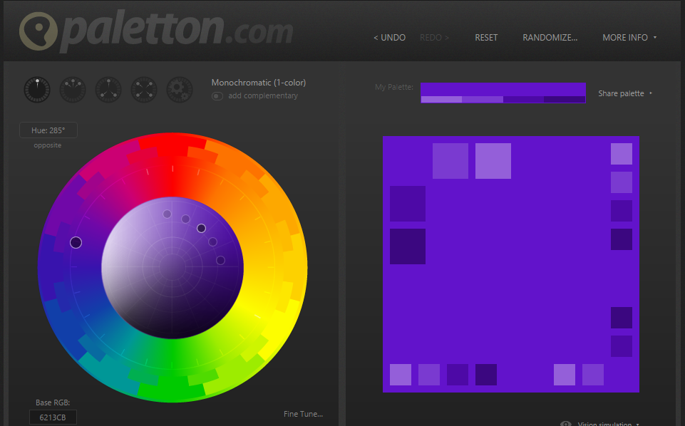Screen dimensions: 685x426
Task: Toggle the add complementary switch
Action: click(x=217, y=96)
